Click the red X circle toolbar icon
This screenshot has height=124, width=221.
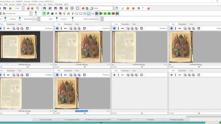(x=28, y=8)
